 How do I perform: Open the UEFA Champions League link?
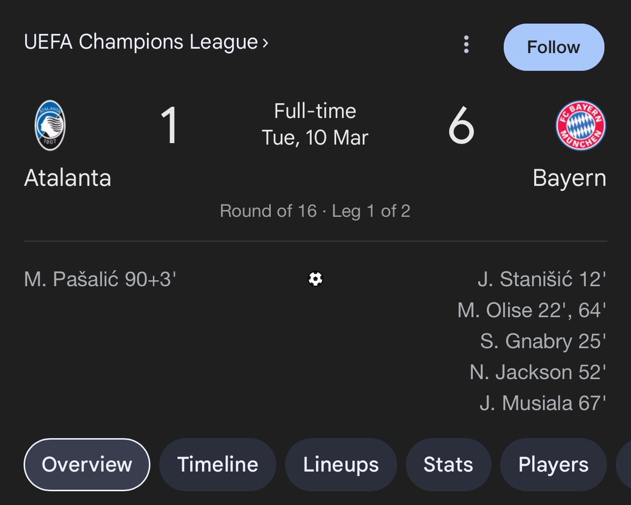pos(141,42)
